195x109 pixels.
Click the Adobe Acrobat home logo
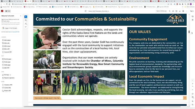(2, 11)
